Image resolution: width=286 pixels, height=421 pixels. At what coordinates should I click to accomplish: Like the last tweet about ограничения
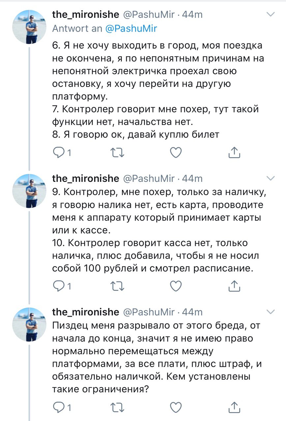[x=176, y=407]
